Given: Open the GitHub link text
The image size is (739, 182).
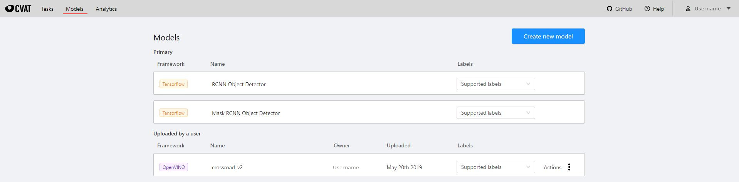Looking at the screenshot, I should coord(623,9).
